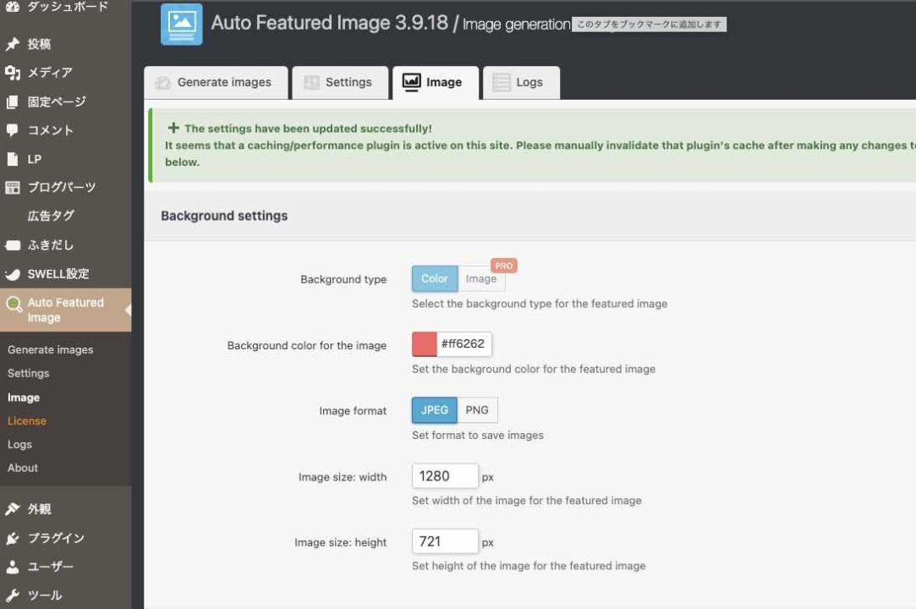Open the red background color swatch
The height and width of the screenshot is (609, 916).
point(424,344)
